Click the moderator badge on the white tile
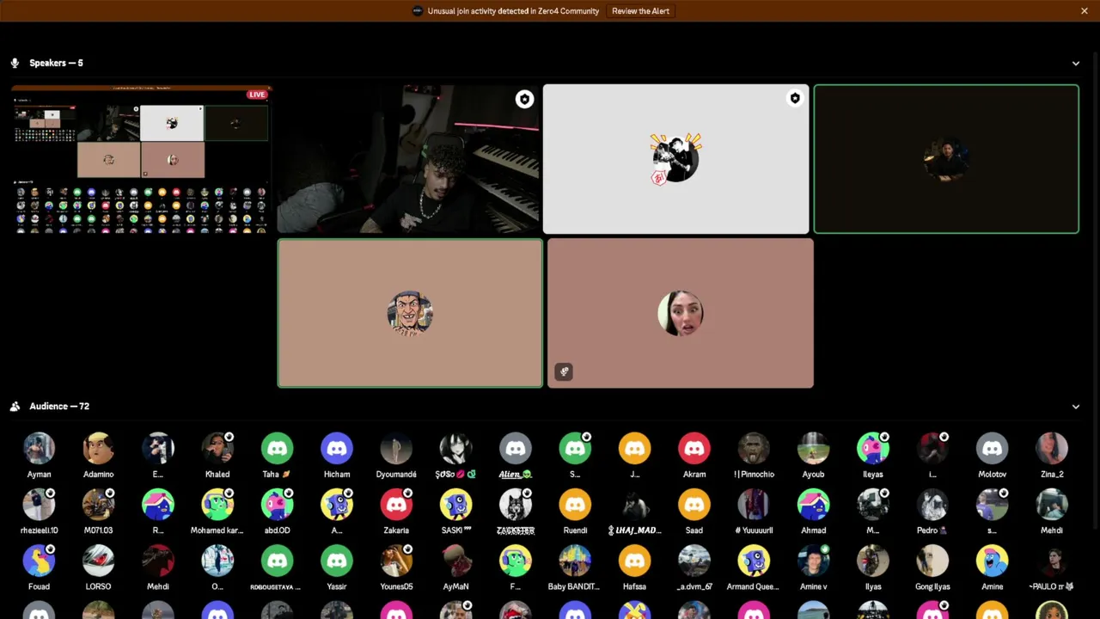Viewport: 1100px width, 619px height. [x=795, y=99]
